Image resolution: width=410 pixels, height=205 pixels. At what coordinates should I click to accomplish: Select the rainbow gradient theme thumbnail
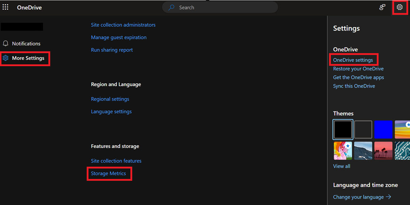(402, 129)
